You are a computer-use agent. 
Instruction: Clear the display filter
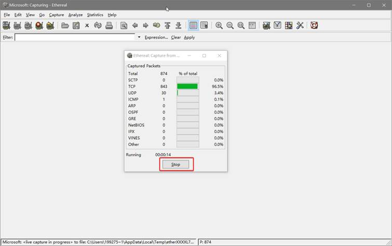coord(176,37)
